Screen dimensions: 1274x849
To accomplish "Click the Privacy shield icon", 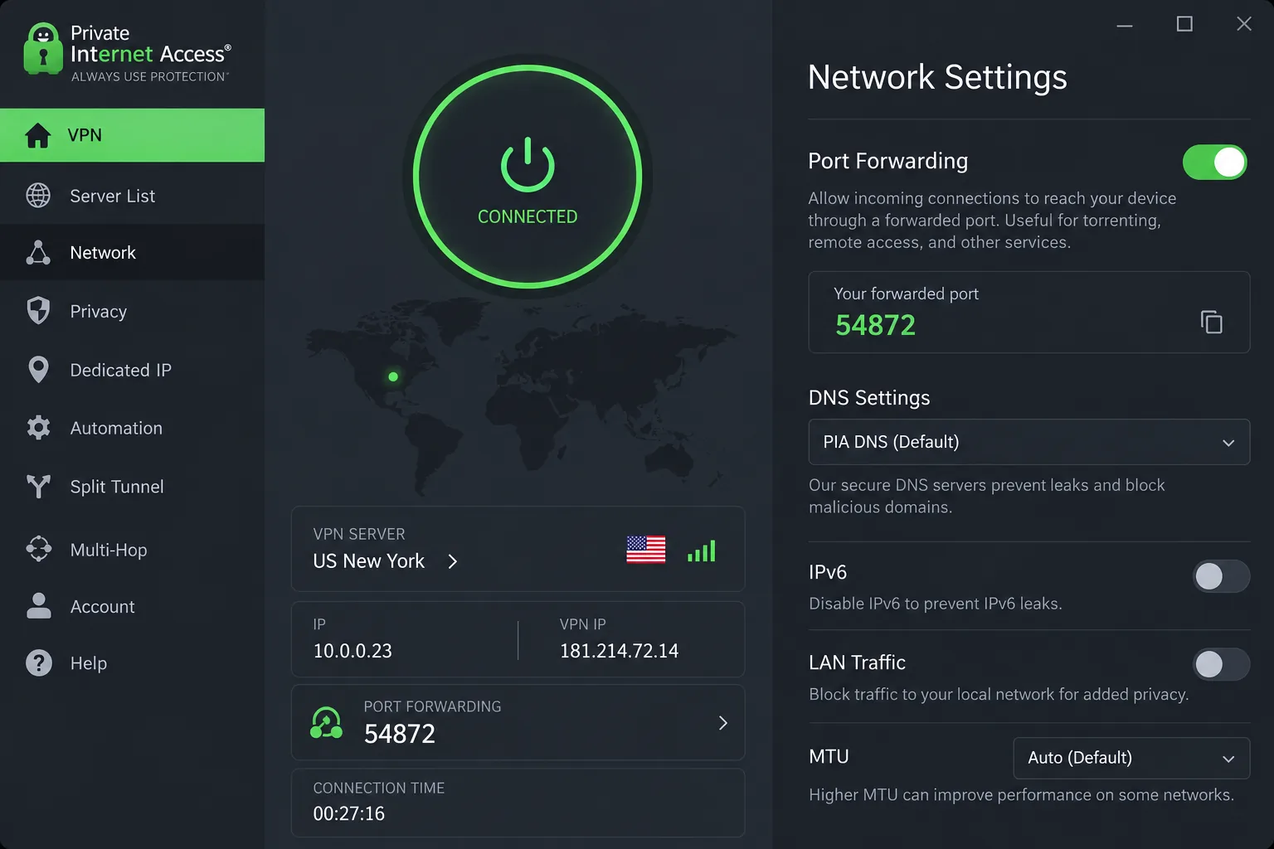I will point(38,311).
